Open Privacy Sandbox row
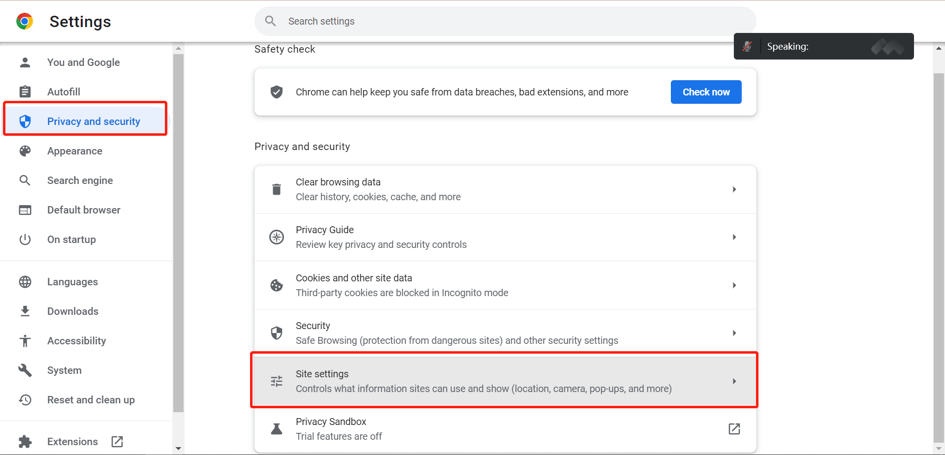 pyautogui.click(x=505, y=429)
